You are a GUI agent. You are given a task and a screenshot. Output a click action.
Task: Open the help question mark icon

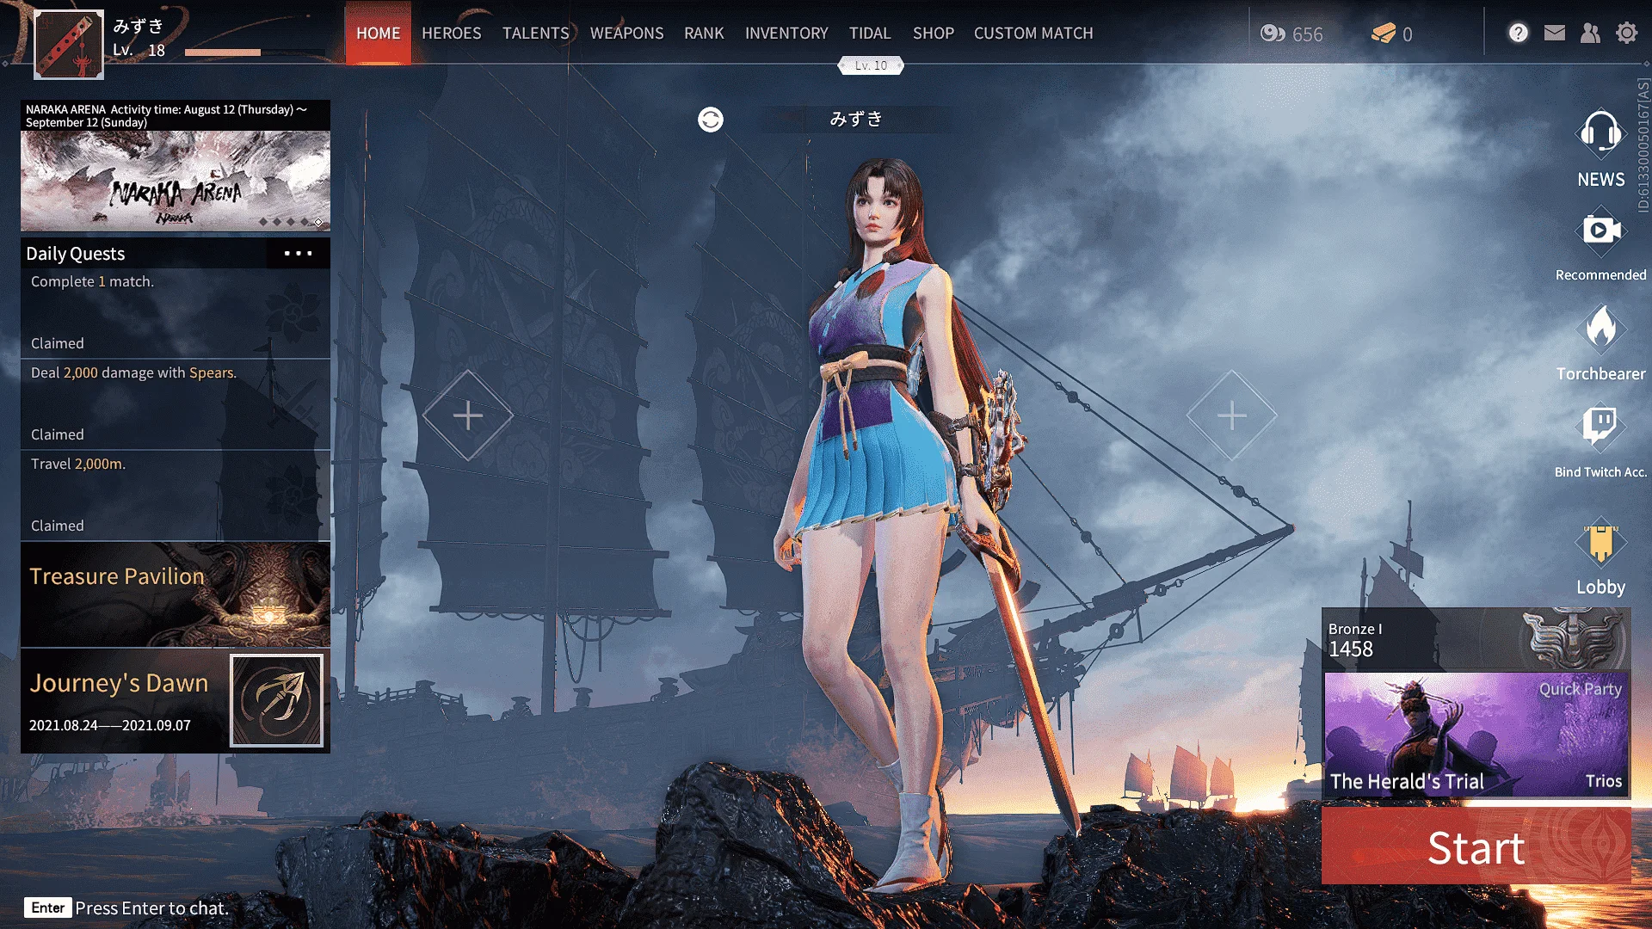(x=1518, y=33)
